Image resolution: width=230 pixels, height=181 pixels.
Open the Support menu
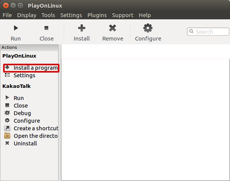click(x=123, y=15)
